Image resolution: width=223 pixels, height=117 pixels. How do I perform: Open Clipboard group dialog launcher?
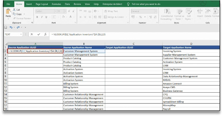click(x=32, y=23)
